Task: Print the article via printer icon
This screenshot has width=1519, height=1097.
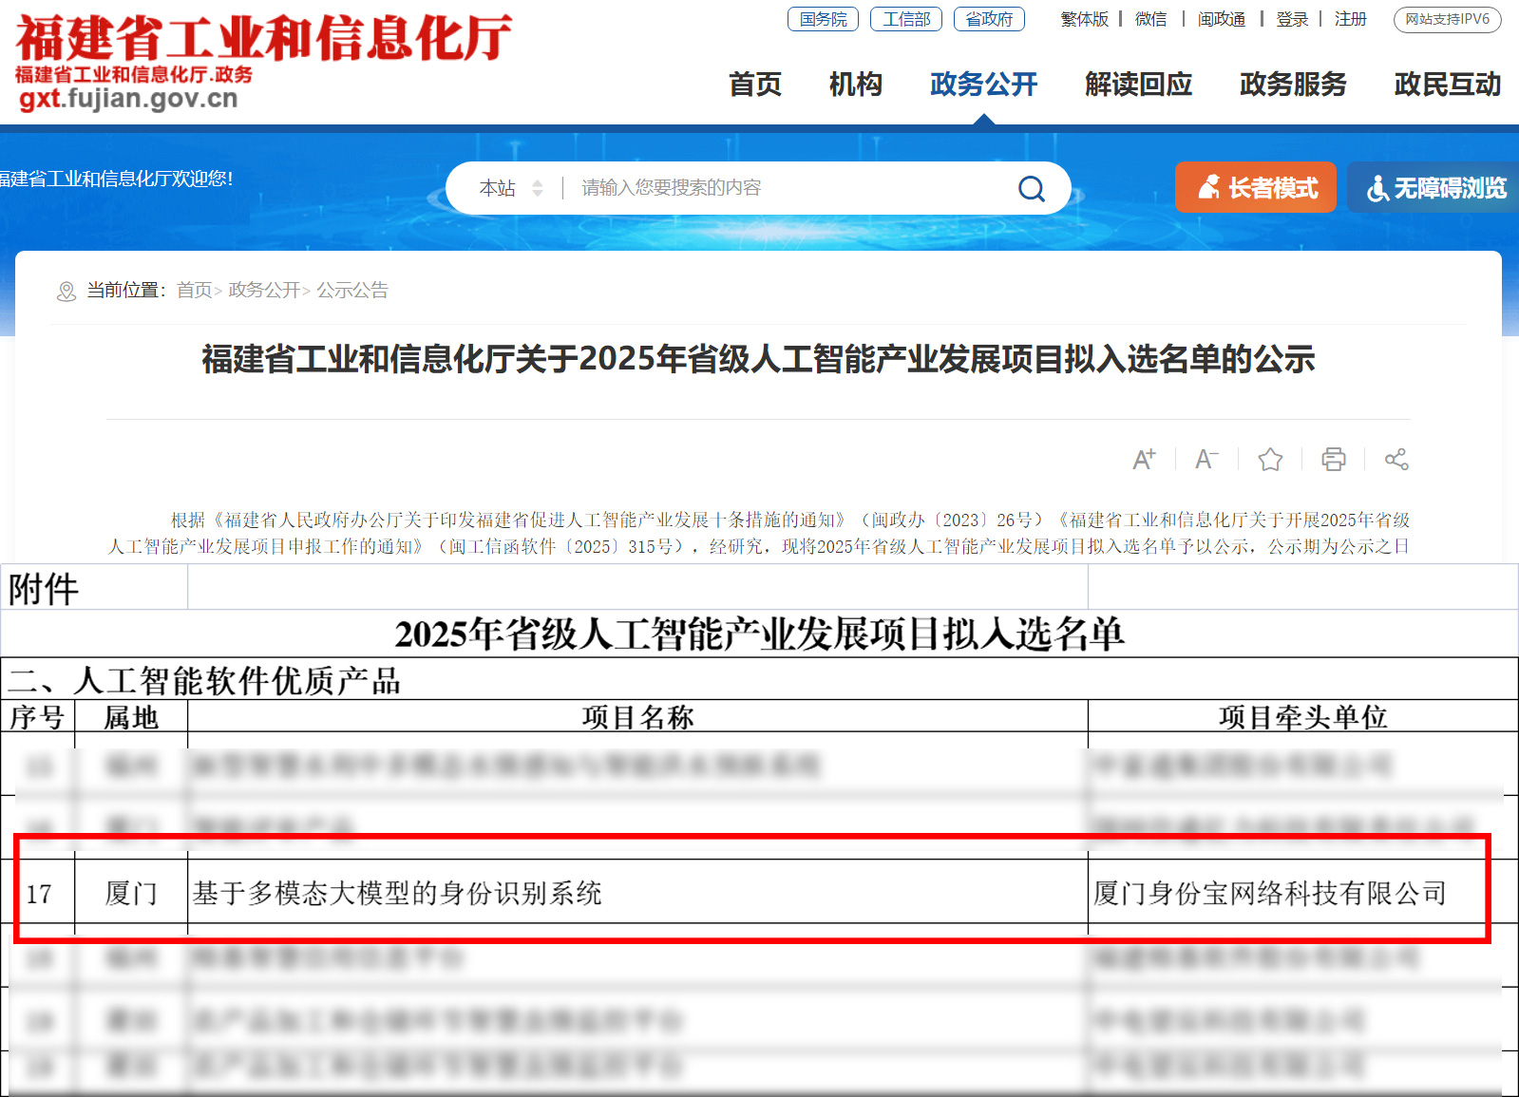Action: [1333, 460]
